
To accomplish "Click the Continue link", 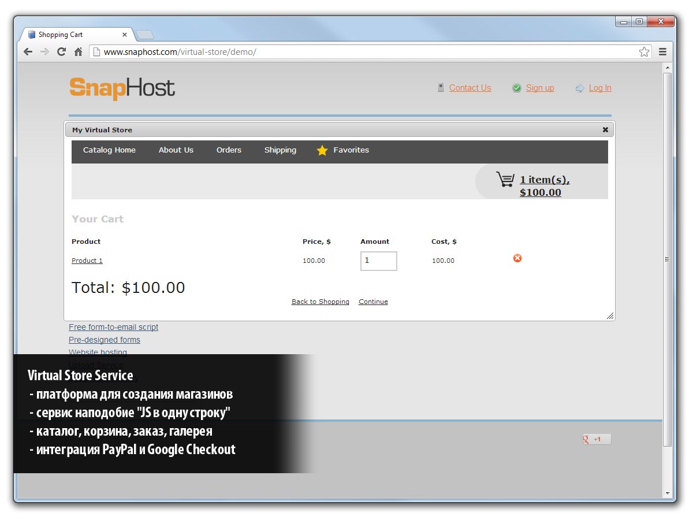I will coord(373,302).
